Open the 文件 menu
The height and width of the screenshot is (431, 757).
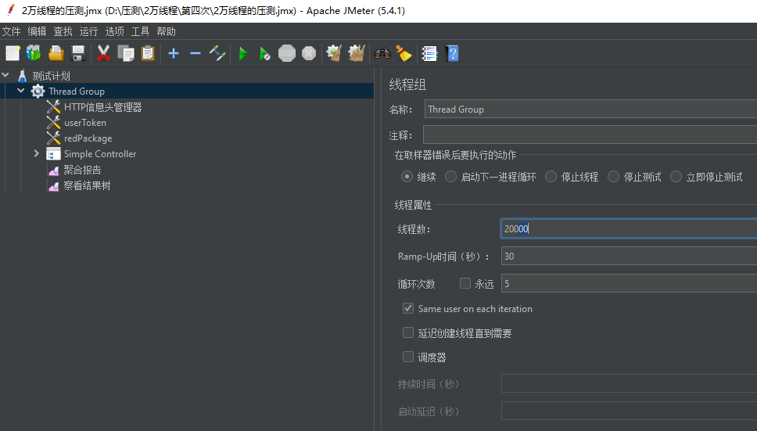click(11, 31)
